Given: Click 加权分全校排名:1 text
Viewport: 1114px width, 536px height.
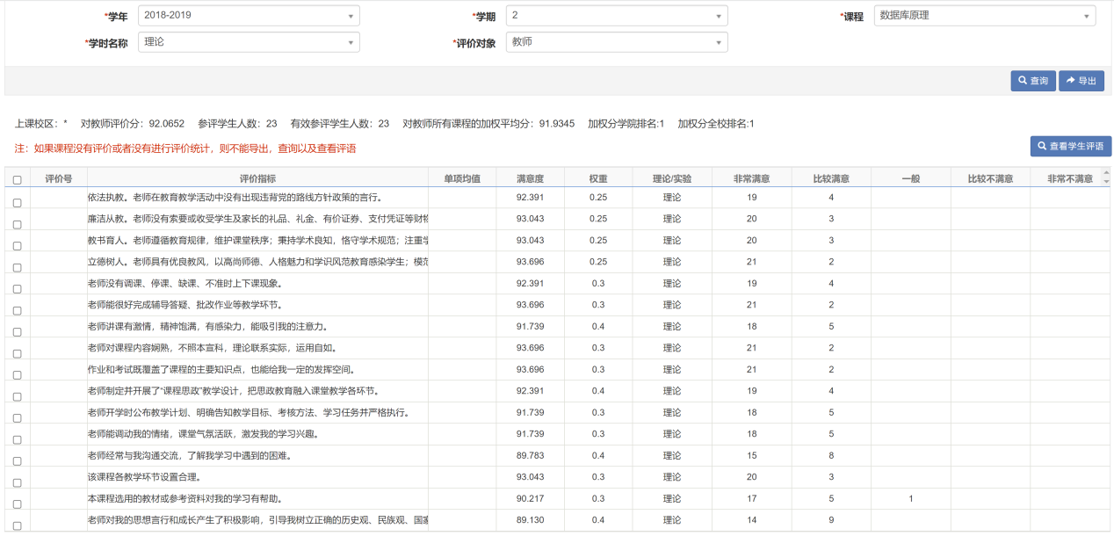Looking at the screenshot, I should [x=716, y=124].
